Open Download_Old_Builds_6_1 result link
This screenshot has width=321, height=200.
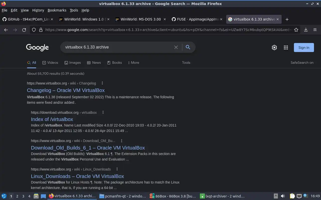tap(88, 148)
